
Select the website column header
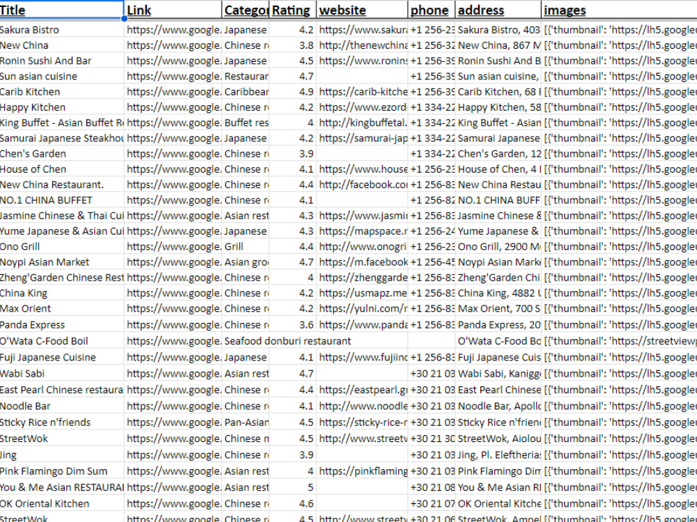(362, 10)
